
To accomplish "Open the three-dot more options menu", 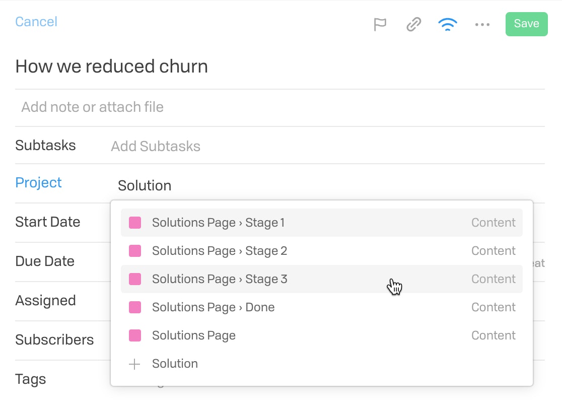I will click(x=482, y=24).
